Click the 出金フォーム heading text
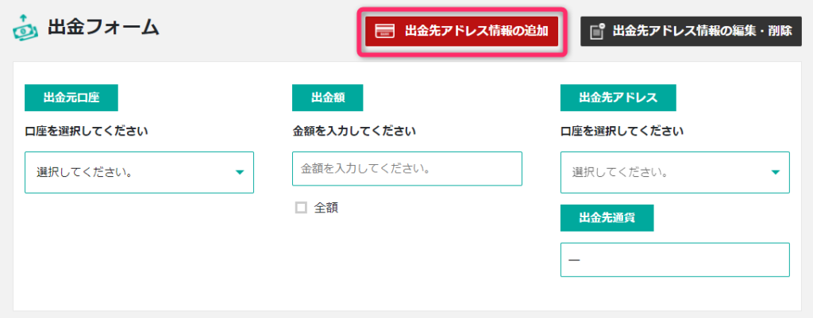This screenshot has height=318, width=813. (x=103, y=28)
